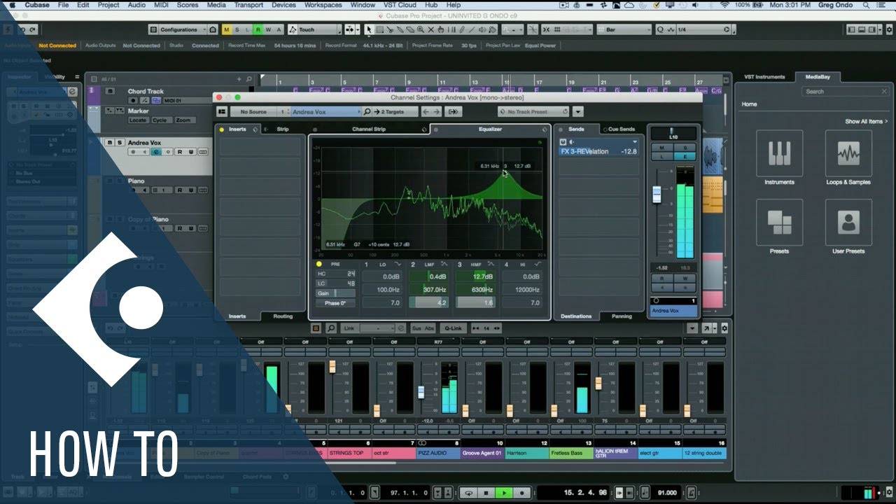Select the Glue tool in toolbar
The image size is (896, 504).
(x=400, y=29)
